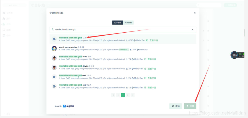Image resolution: width=248 pixels, height=118 pixels.
Task: Click puzzle icon of vue-table-with-tree-grid-lan
Action: (x=54, y=86)
